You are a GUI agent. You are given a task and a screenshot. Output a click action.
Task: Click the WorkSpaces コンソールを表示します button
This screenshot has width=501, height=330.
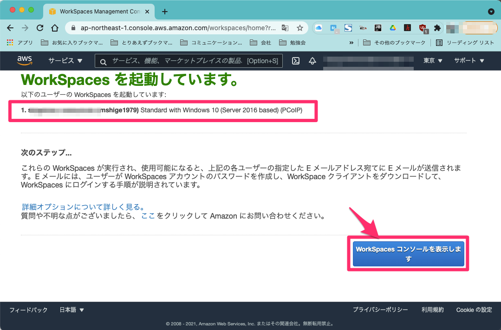click(408, 253)
